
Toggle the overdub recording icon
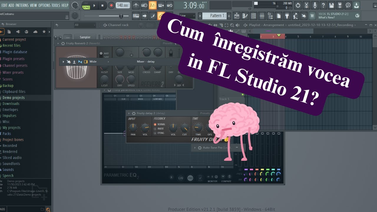coord(161,5)
